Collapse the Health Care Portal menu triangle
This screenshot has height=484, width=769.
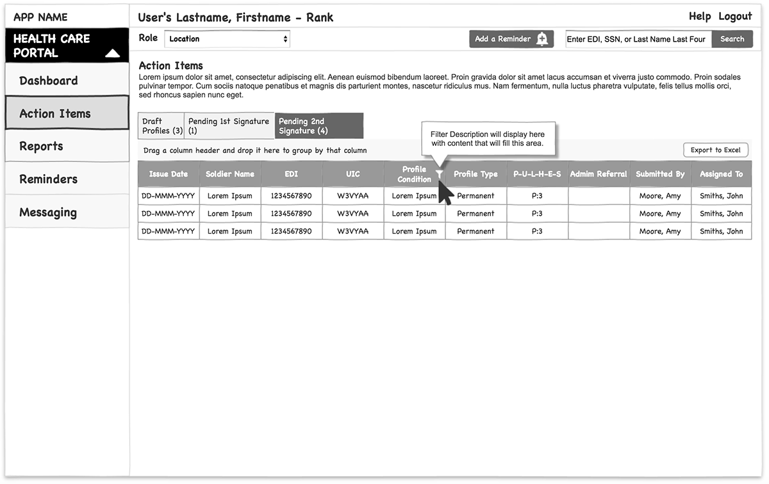(113, 54)
